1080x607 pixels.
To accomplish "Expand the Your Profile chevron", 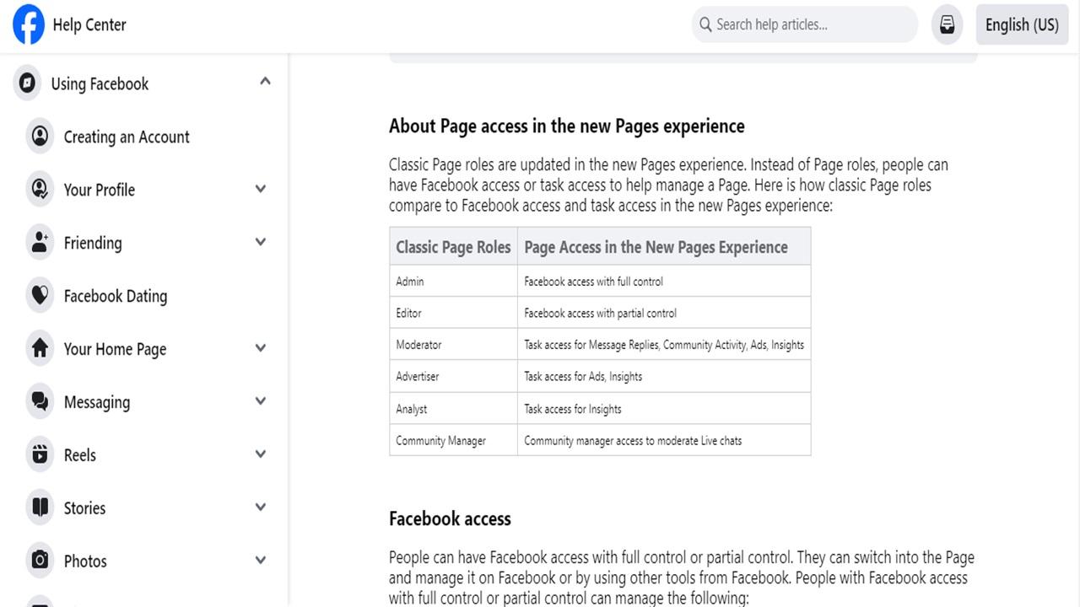I will (261, 189).
